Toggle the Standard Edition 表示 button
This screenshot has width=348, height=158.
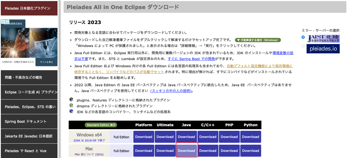pyautogui.click(x=101, y=125)
